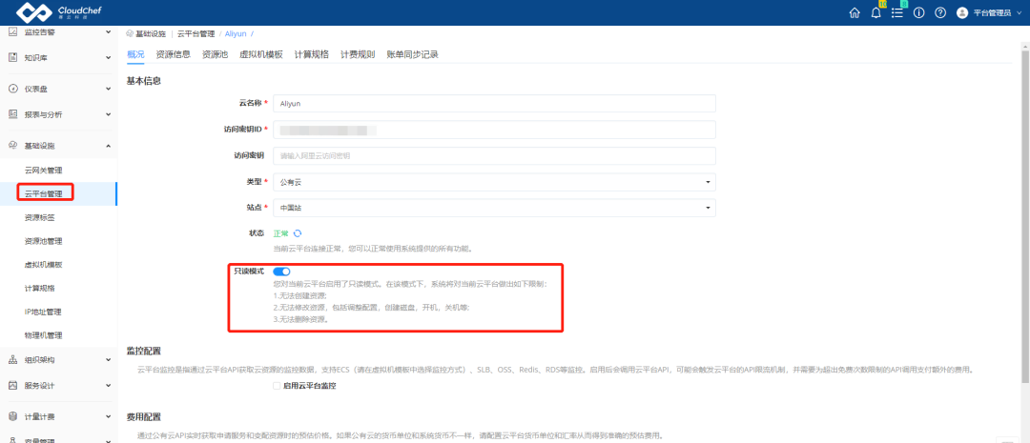Click the 监控告警 sidebar icon

pyautogui.click(x=12, y=31)
